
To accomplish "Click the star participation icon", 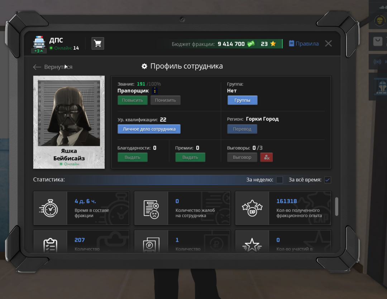I will pyautogui.click(x=252, y=245).
